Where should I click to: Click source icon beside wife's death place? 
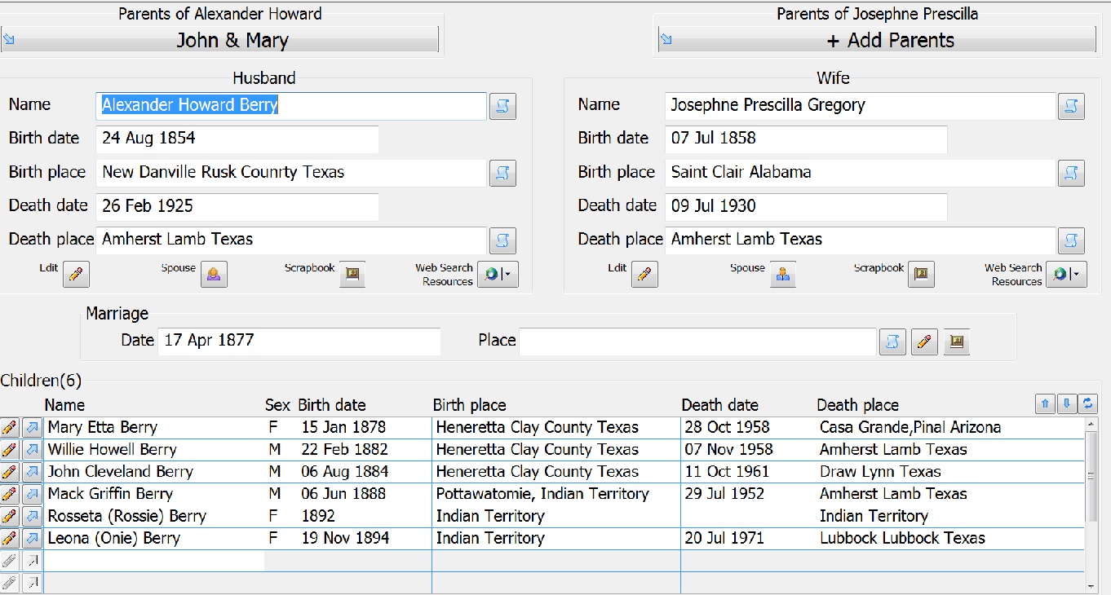tap(1071, 240)
